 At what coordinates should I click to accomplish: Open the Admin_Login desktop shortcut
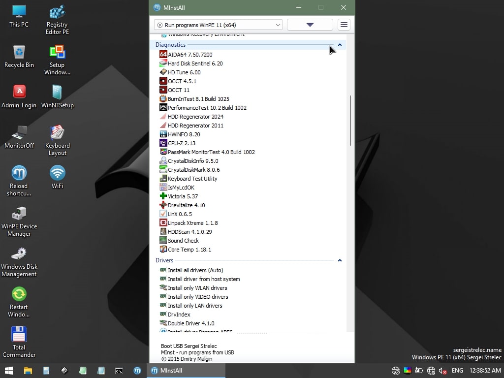(x=19, y=96)
